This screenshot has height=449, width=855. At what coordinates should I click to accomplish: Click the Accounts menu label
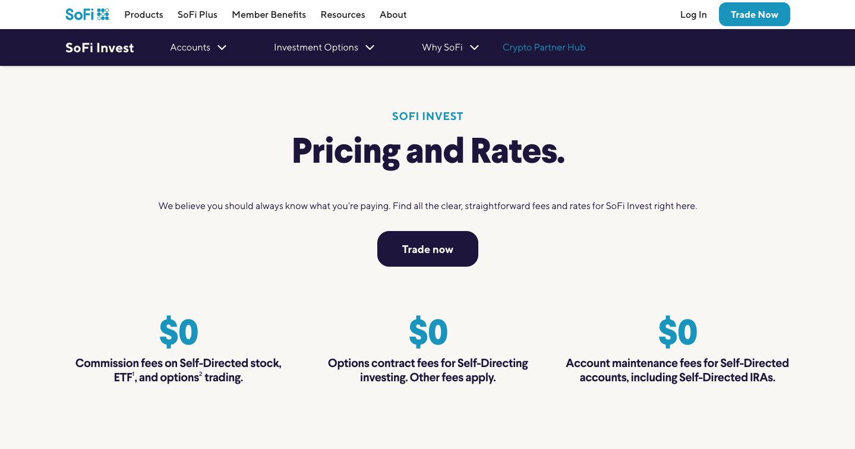coord(190,48)
